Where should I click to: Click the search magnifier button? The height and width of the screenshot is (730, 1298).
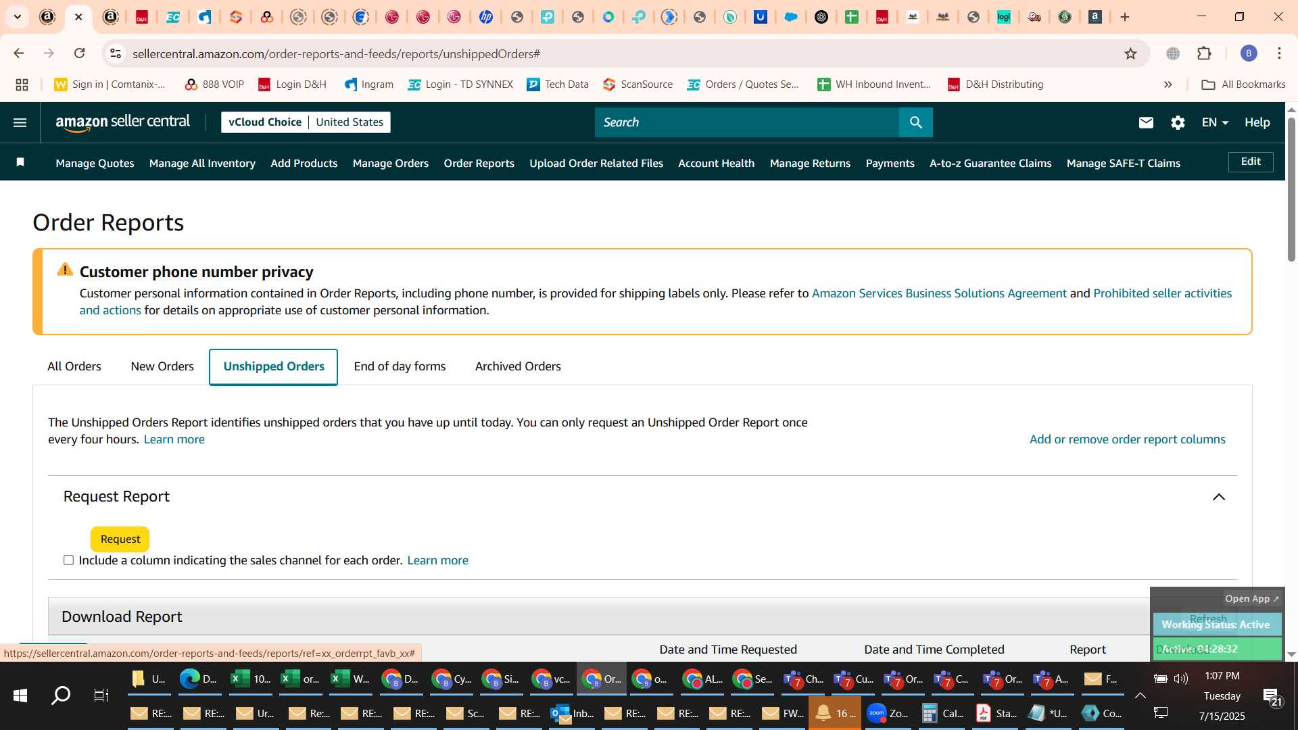pos(915,122)
